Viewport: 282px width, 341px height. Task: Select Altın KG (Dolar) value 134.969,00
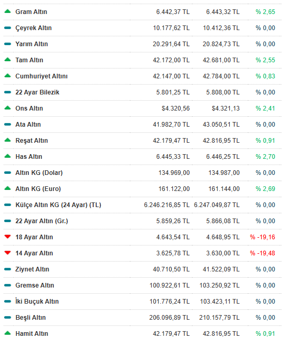(174, 173)
